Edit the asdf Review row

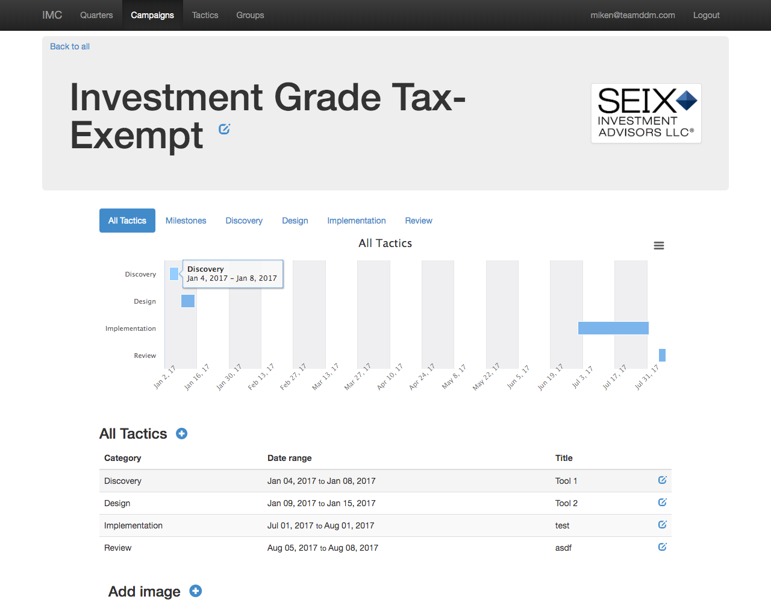coord(662,547)
